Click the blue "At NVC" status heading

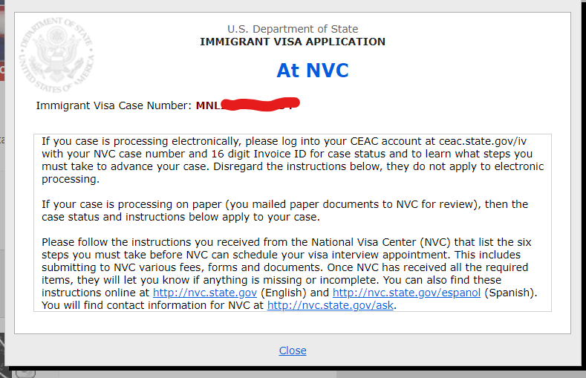[313, 71]
